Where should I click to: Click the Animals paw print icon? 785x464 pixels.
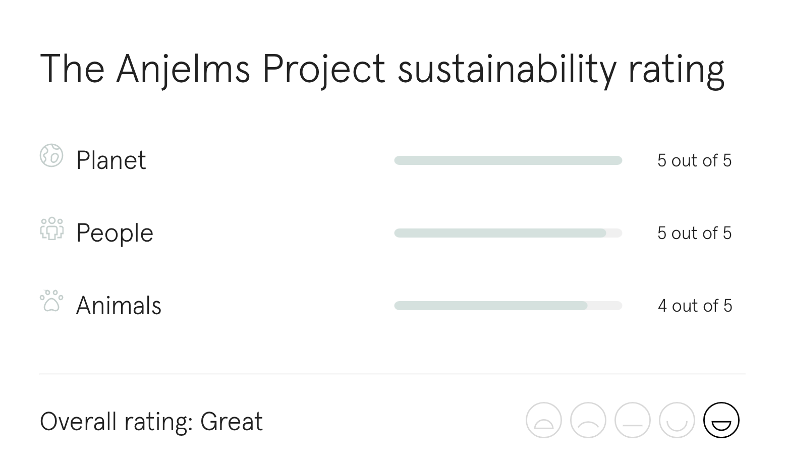[51, 302]
